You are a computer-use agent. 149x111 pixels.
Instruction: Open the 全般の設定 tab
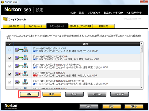[x=13, y=26]
